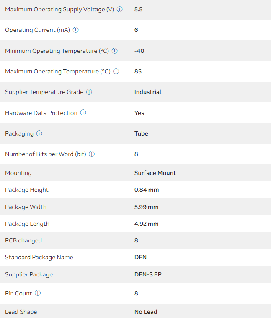The width and height of the screenshot is (271, 318).
Task: Open Supplier Temperature Grade info icon
Action: click(89, 92)
